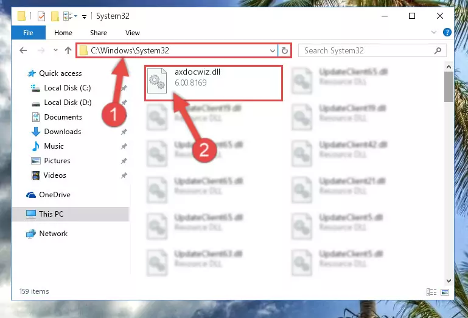Screen dimensions: 468x318
Task: Open Documents in sidebar
Action: 63,117
